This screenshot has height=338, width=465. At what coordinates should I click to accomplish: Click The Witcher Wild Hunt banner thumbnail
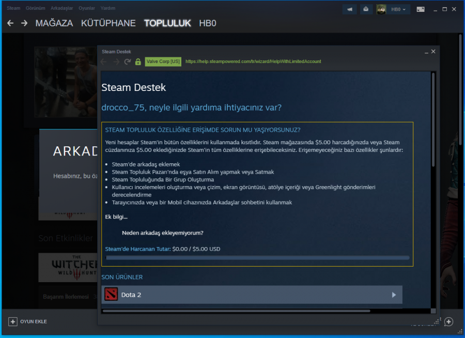68,267
